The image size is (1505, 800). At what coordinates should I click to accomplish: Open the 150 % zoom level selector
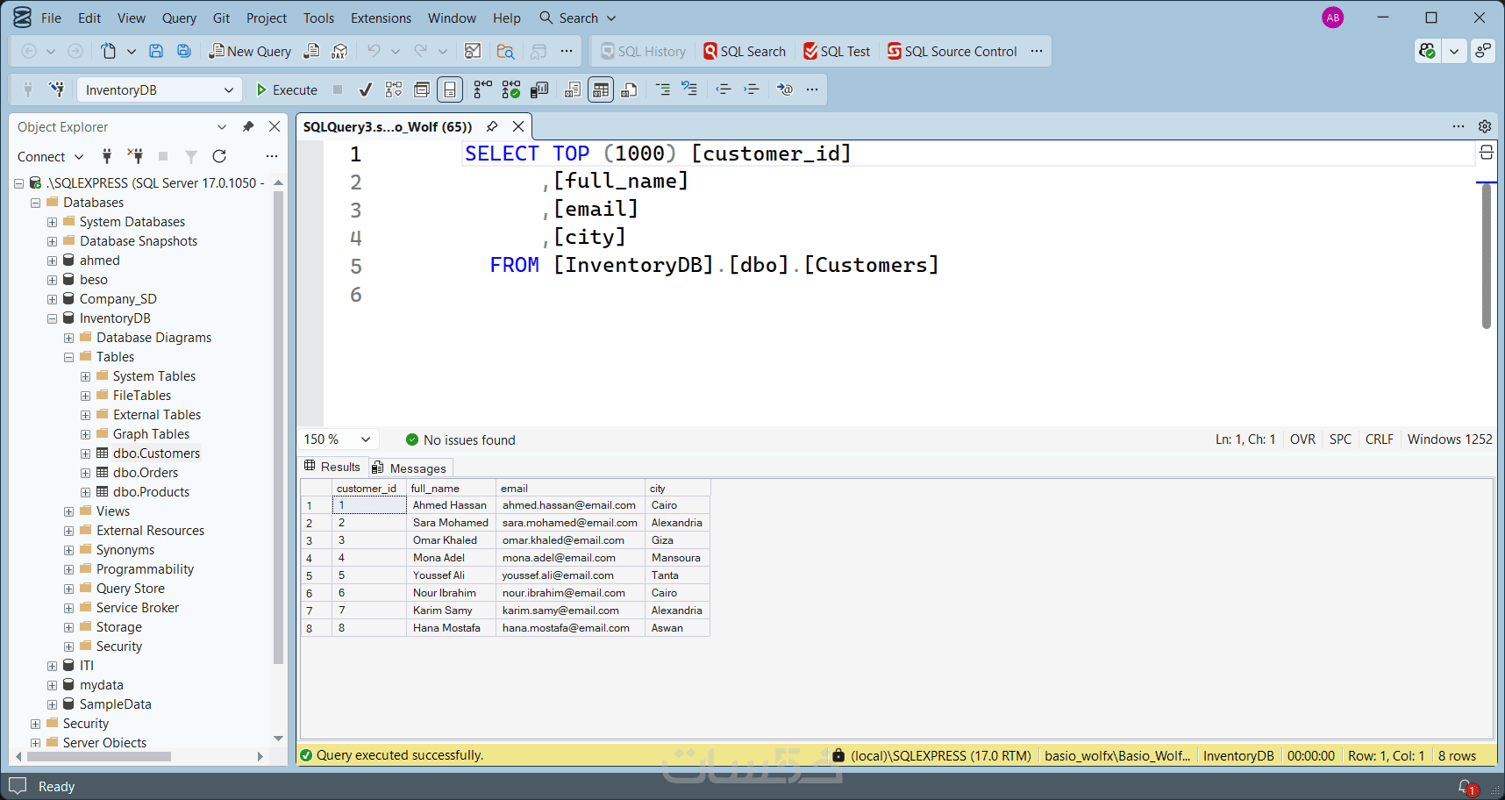tap(366, 439)
